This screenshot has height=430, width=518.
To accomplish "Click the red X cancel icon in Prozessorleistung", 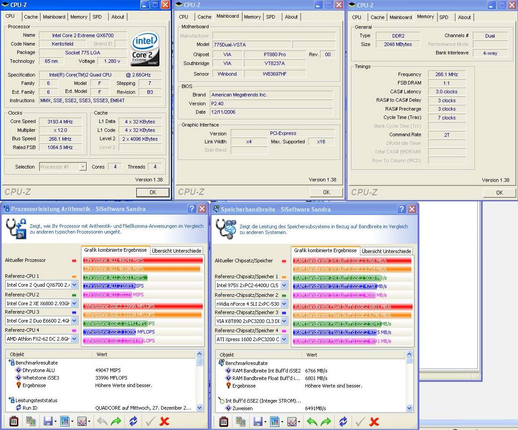I will click(164, 422).
